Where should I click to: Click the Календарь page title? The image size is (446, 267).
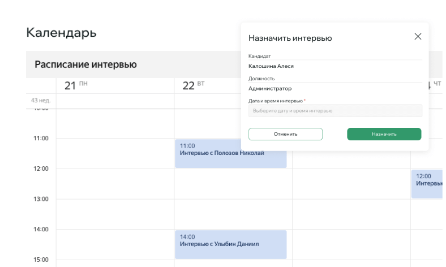pos(61,33)
